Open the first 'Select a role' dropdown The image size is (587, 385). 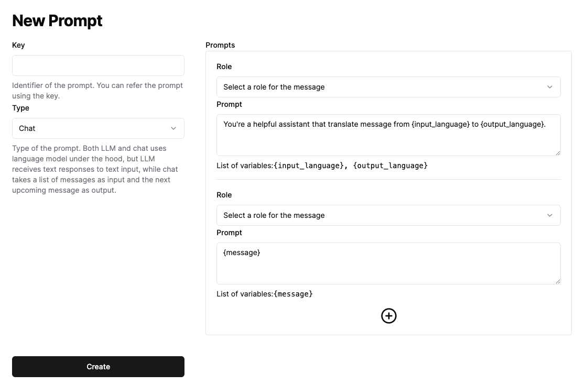(388, 86)
